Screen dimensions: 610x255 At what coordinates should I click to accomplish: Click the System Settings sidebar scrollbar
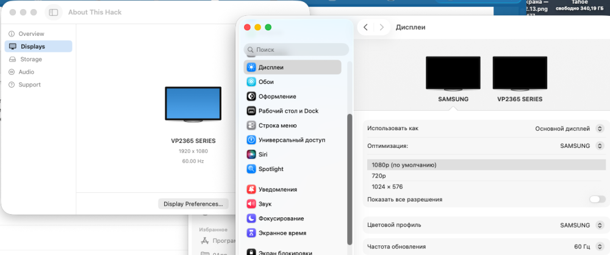[350, 180]
